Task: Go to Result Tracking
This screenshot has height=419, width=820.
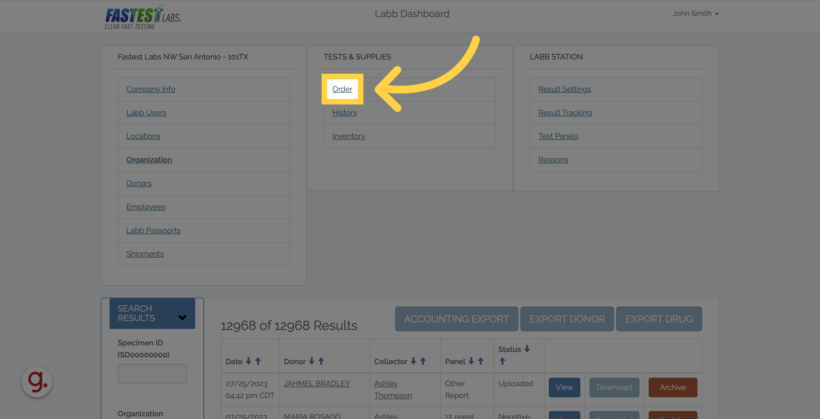Action: [565, 113]
